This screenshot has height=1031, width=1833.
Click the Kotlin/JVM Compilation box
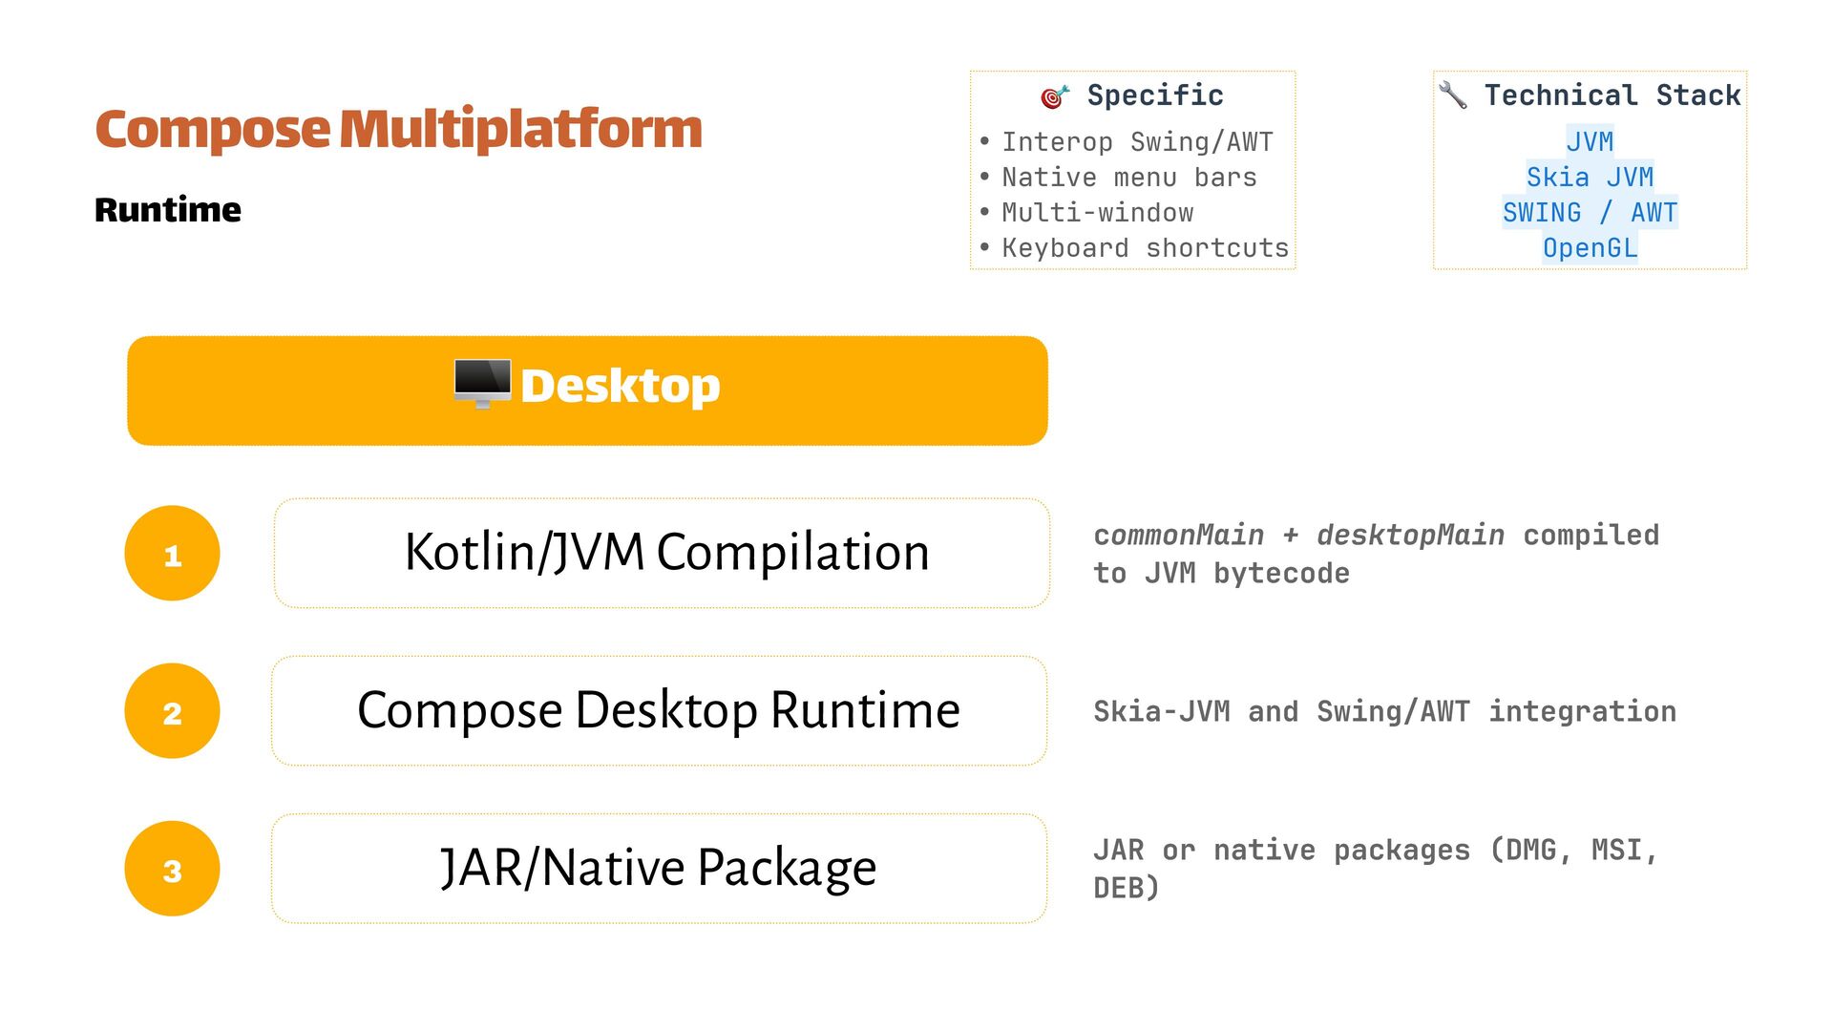click(x=662, y=554)
